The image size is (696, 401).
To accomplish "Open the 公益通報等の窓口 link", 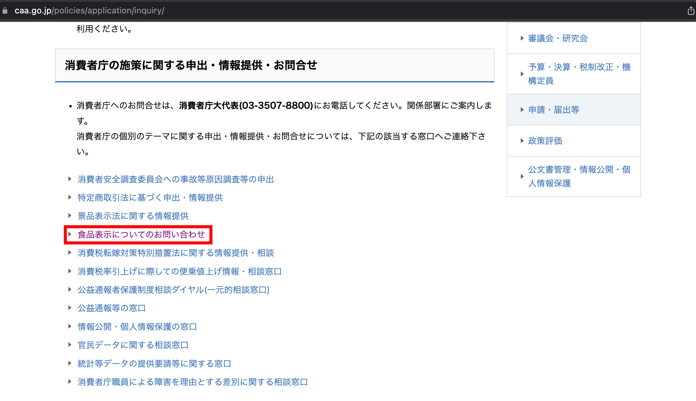I will click(x=111, y=308).
